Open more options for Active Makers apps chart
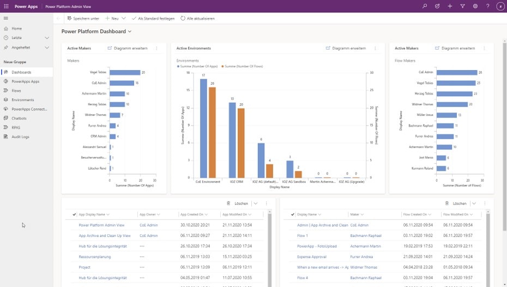 click(156, 48)
